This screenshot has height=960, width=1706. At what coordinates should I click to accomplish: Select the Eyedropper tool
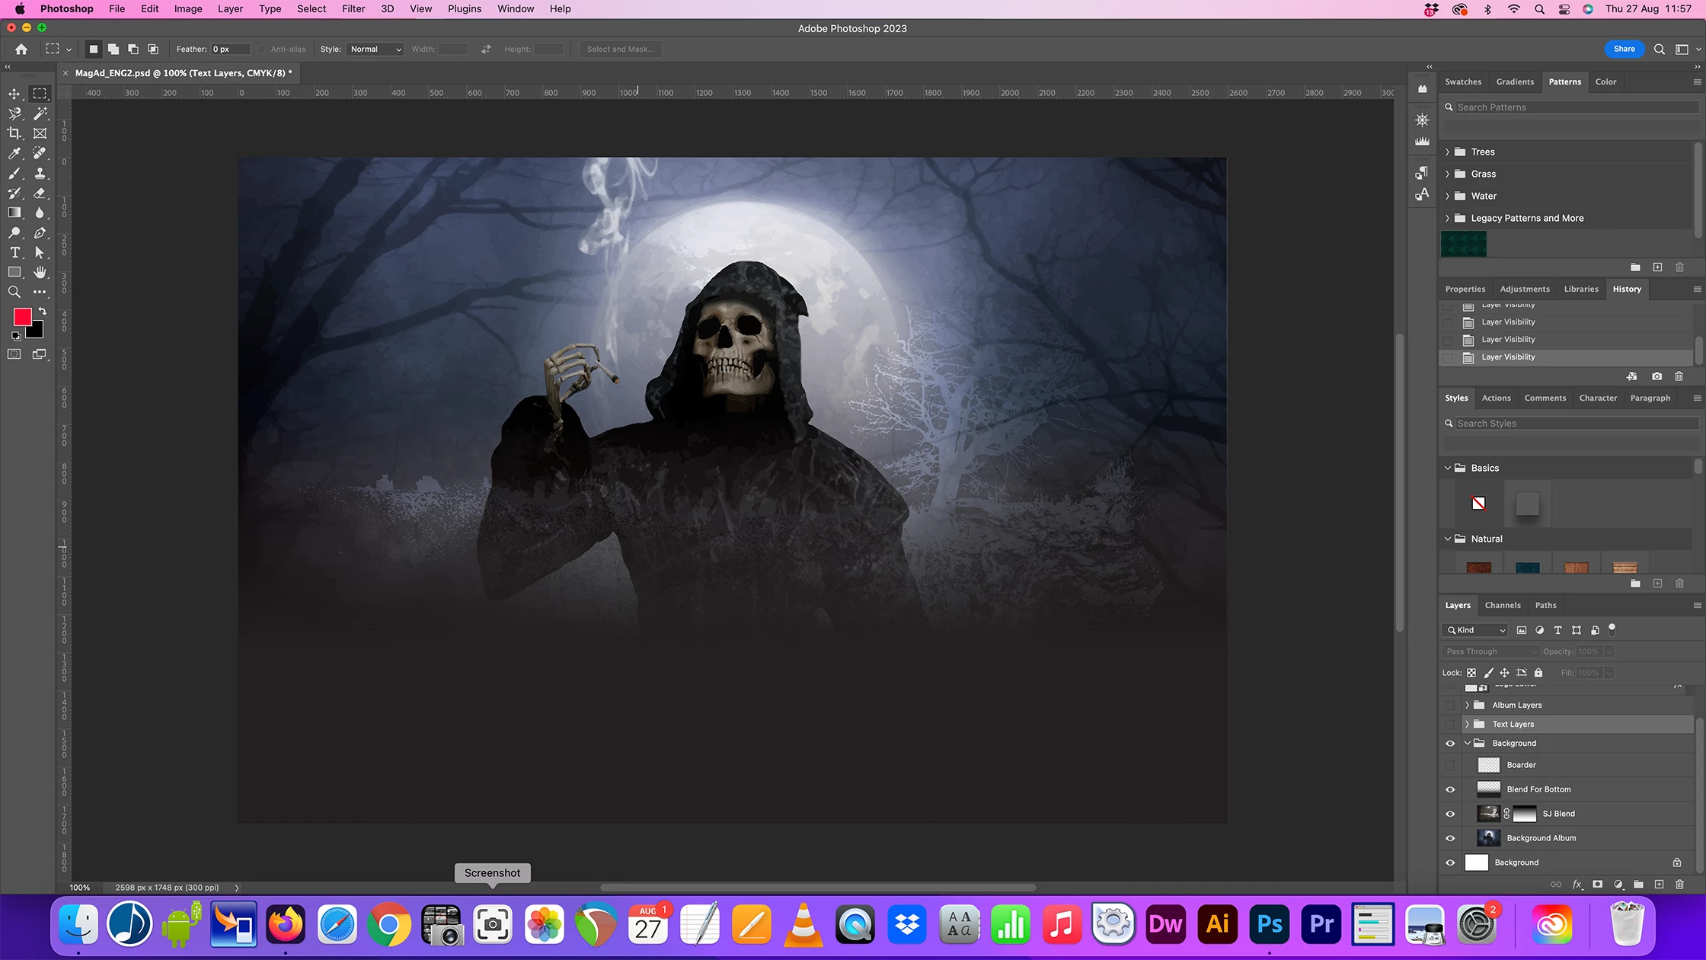click(14, 153)
